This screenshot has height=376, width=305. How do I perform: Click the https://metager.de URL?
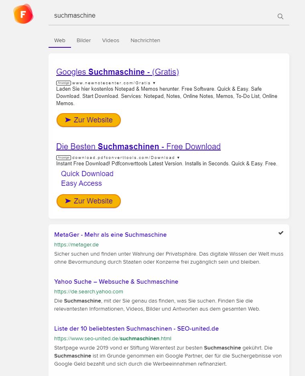point(76,245)
